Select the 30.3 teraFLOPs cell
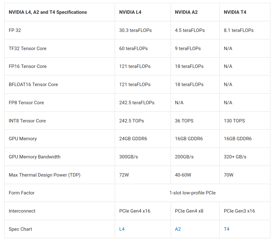 pos(135,30)
